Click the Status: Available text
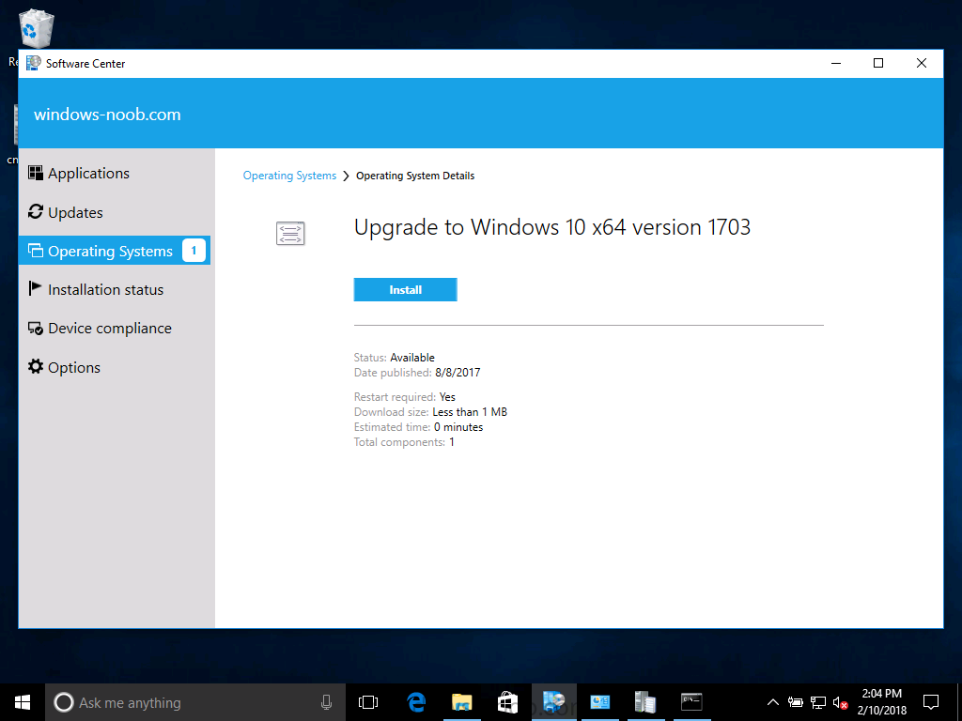The height and width of the screenshot is (721, 962). tap(394, 358)
